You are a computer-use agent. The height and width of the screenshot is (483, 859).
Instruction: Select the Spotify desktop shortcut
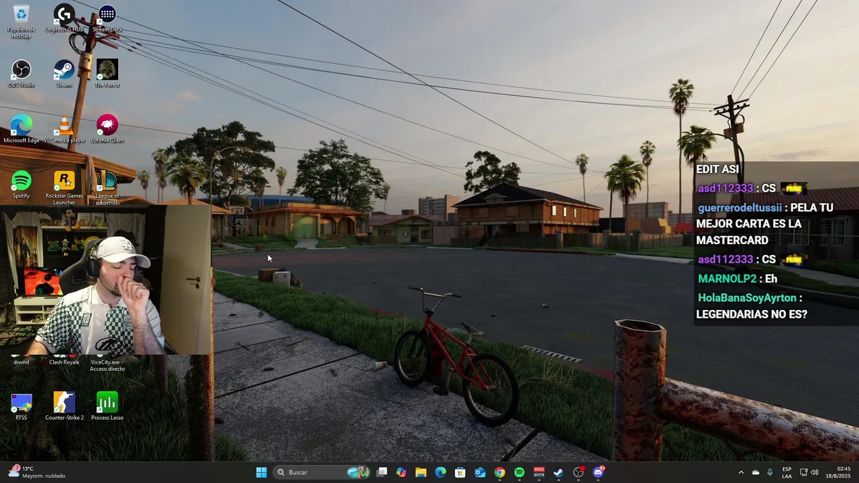21,184
